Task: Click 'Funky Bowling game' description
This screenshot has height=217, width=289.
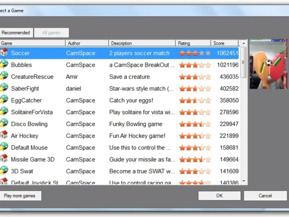Action: (x=136, y=124)
